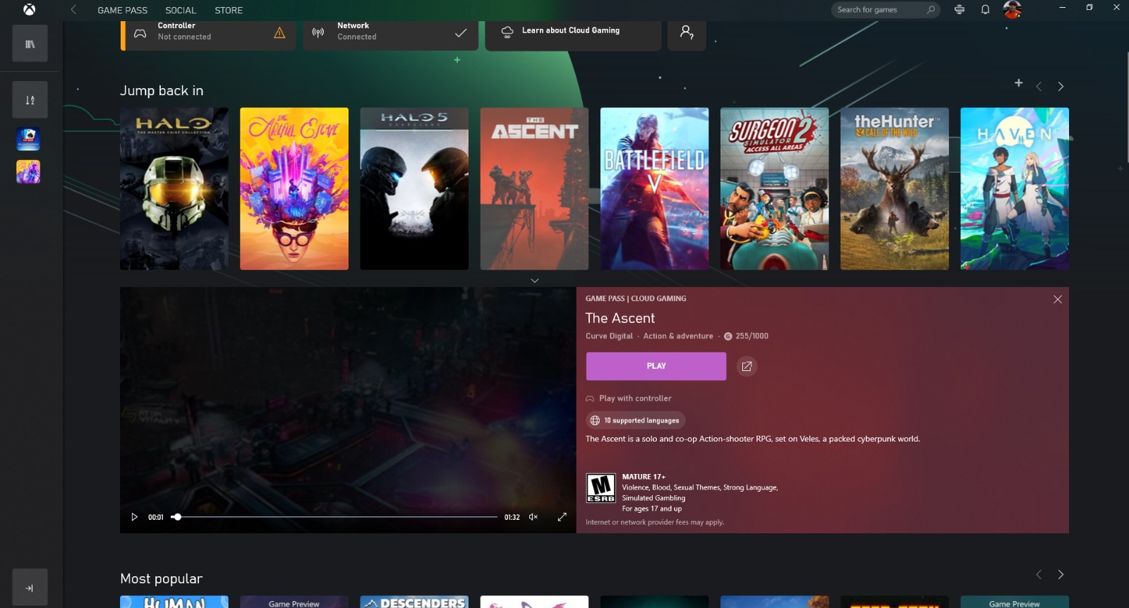
Task: Click the network connected checkmark
Action: (461, 33)
